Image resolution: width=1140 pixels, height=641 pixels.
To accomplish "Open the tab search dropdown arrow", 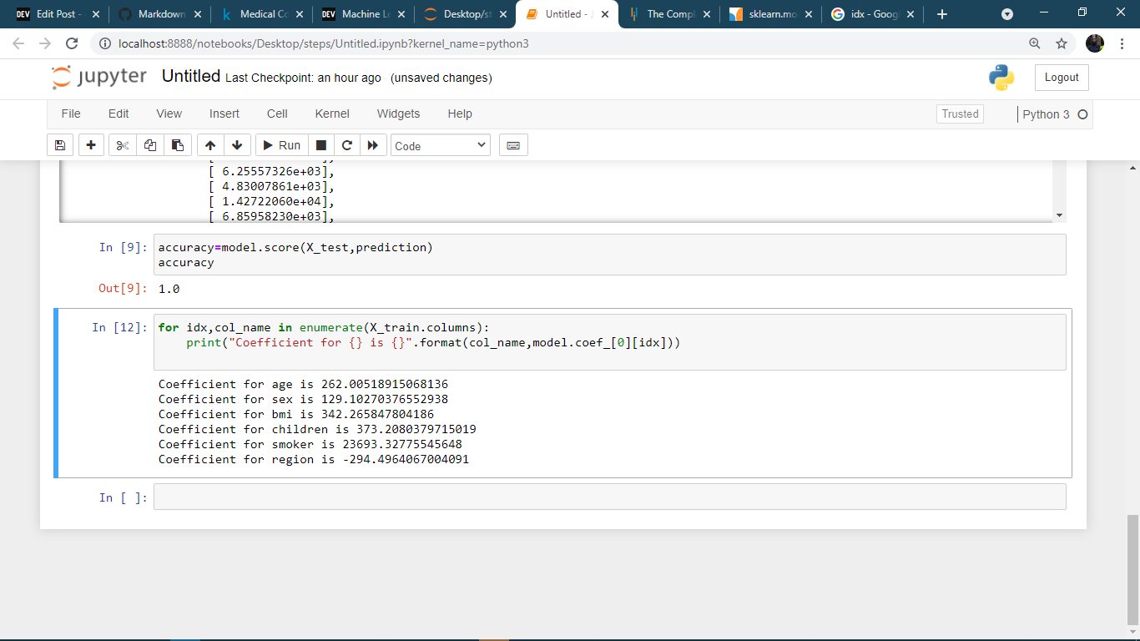I will click(1007, 14).
